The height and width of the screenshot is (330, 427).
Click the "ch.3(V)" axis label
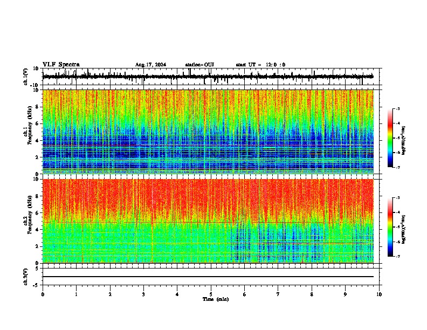[x=26, y=277]
